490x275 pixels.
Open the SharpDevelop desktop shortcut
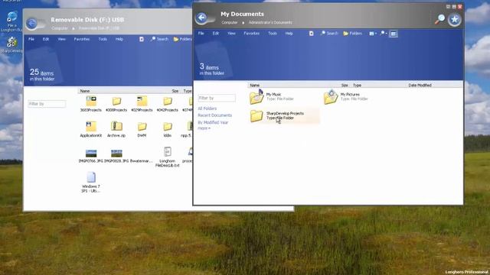point(11,45)
